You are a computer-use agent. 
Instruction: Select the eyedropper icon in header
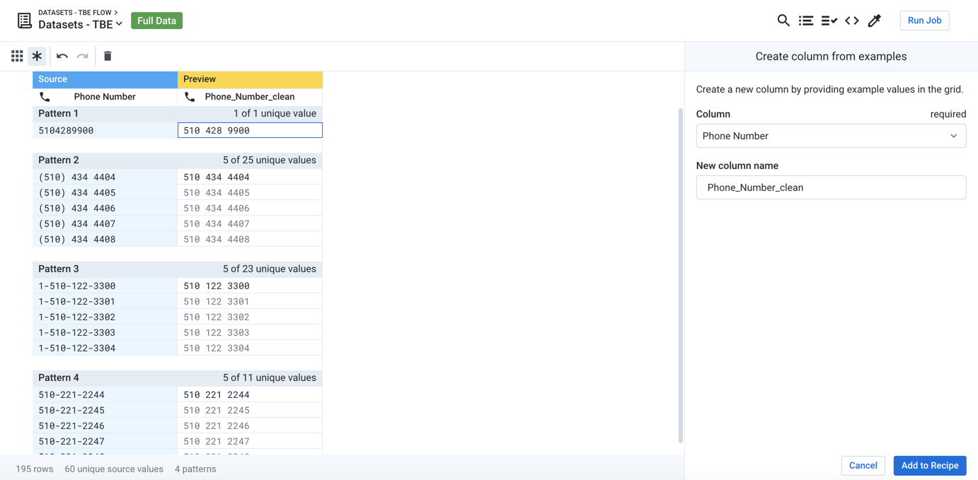875,21
